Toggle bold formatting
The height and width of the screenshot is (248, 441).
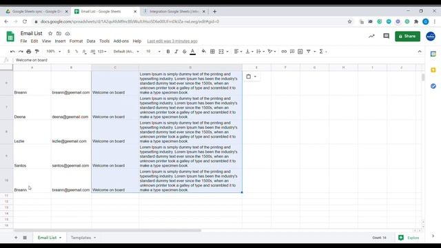click(x=168, y=52)
